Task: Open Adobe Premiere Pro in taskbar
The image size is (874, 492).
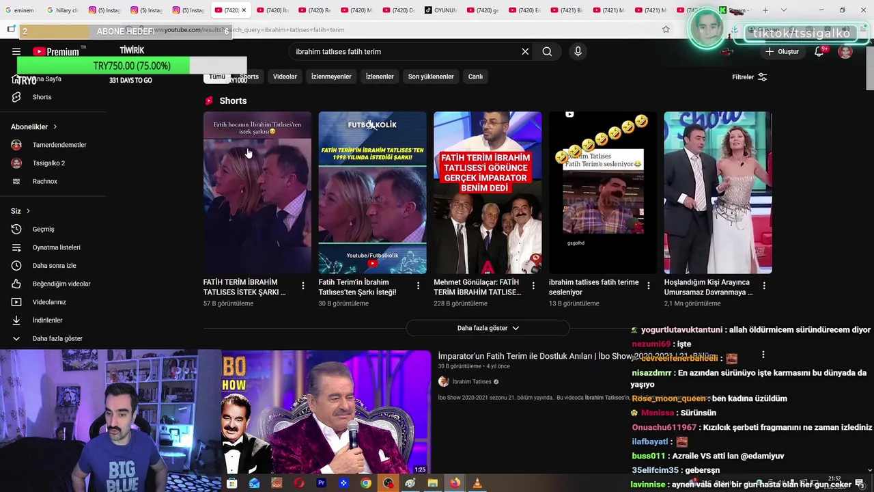Action: click(321, 483)
